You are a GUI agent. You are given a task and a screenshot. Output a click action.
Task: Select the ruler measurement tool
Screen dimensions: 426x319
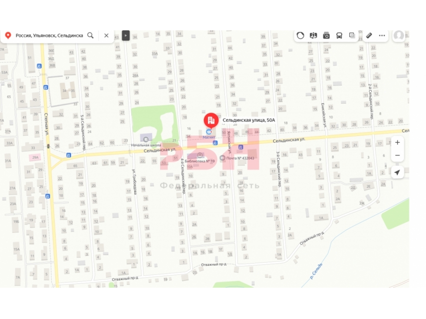[x=369, y=35]
